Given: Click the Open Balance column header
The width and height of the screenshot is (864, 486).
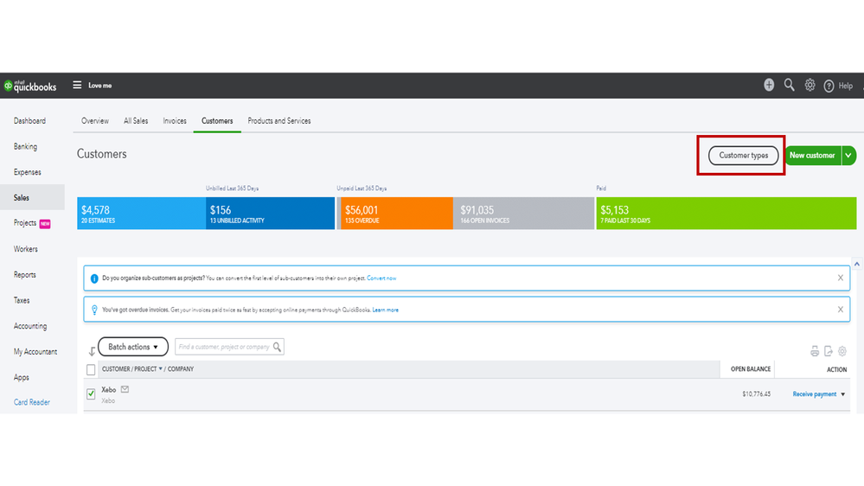Looking at the screenshot, I should coord(751,369).
